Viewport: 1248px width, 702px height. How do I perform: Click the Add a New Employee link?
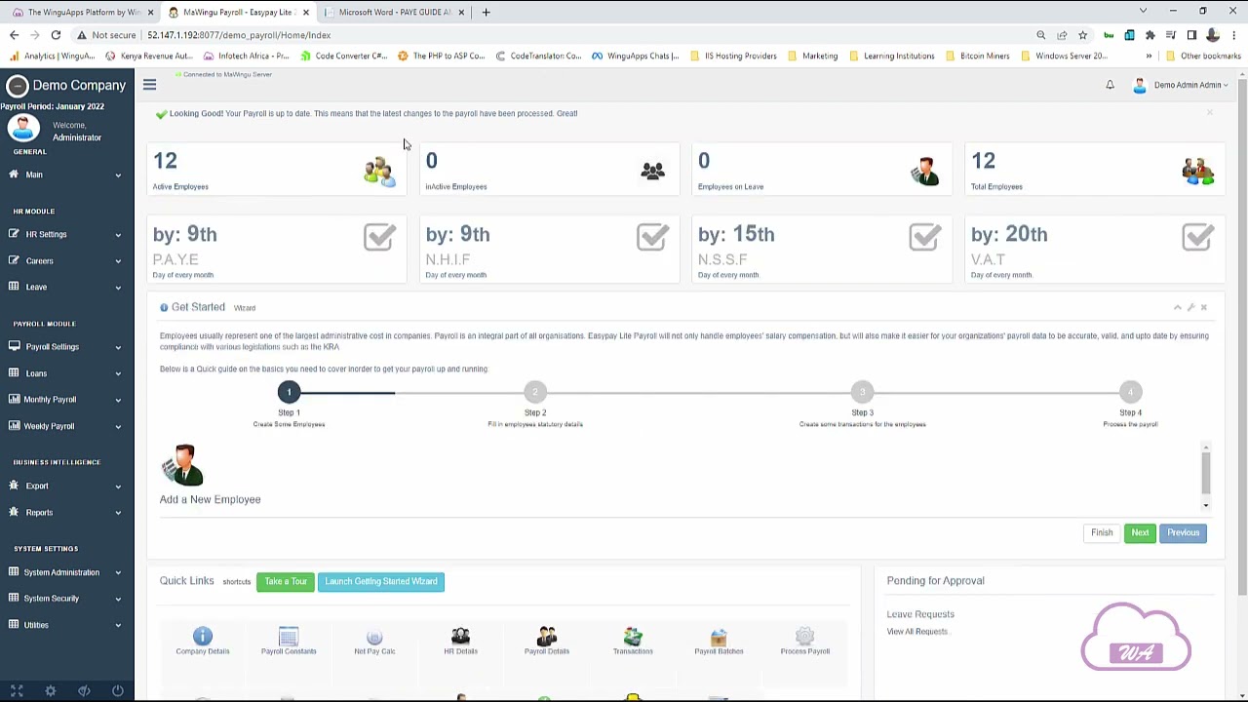tap(210, 499)
